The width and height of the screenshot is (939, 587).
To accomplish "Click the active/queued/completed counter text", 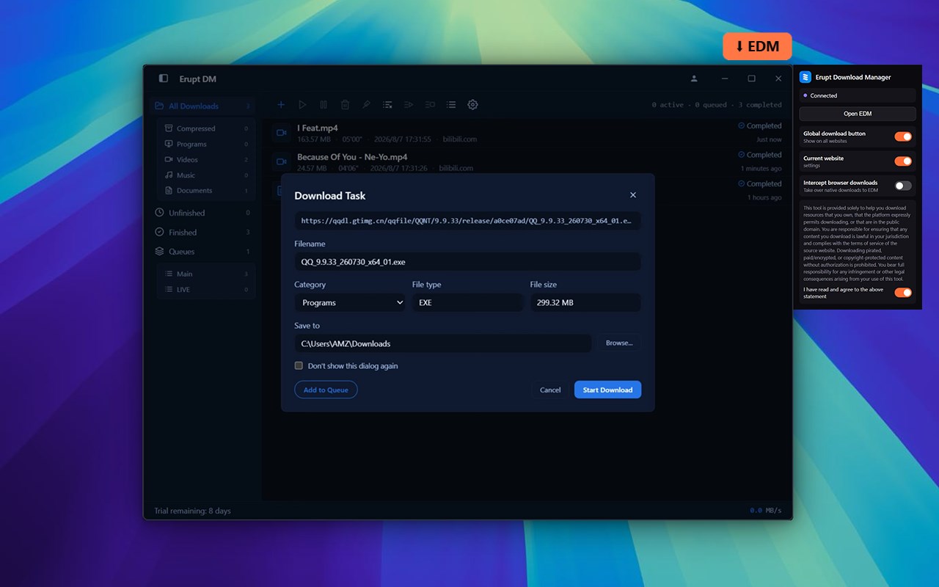I will pyautogui.click(x=717, y=105).
